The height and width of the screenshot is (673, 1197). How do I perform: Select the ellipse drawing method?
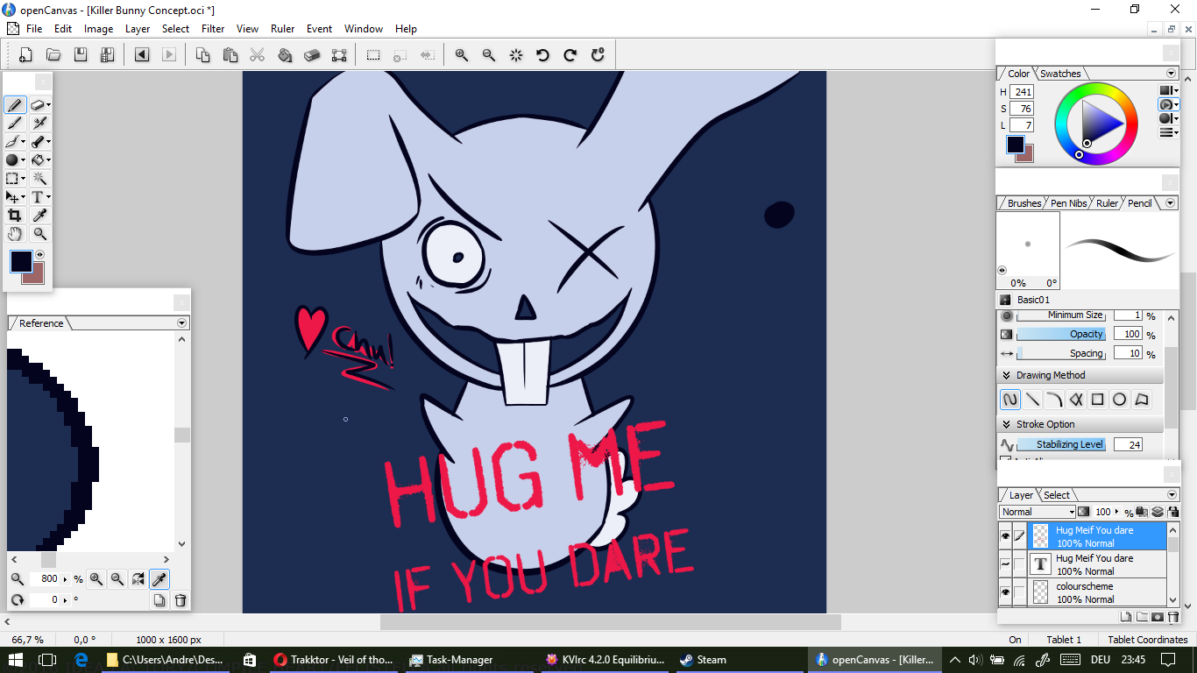click(x=1119, y=400)
